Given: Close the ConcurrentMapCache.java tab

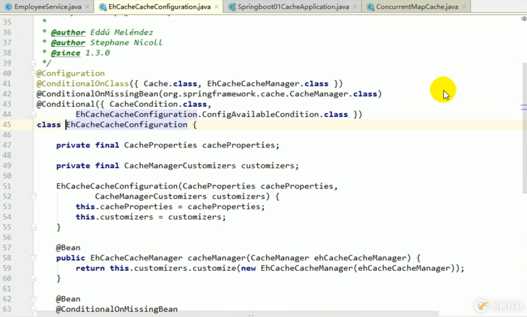Looking at the screenshot, I should tap(464, 7).
